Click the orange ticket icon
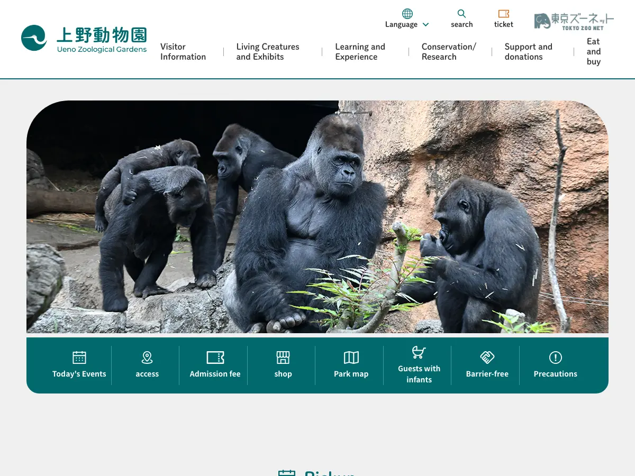This screenshot has height=476, width=635. pyautogui.click(x=504, y=14)
